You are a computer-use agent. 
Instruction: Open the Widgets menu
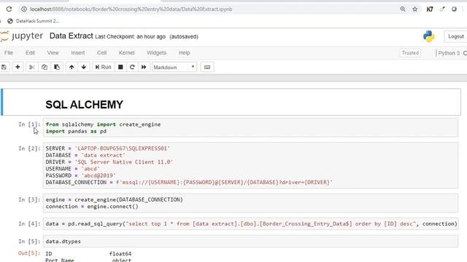tap(156, 53)
